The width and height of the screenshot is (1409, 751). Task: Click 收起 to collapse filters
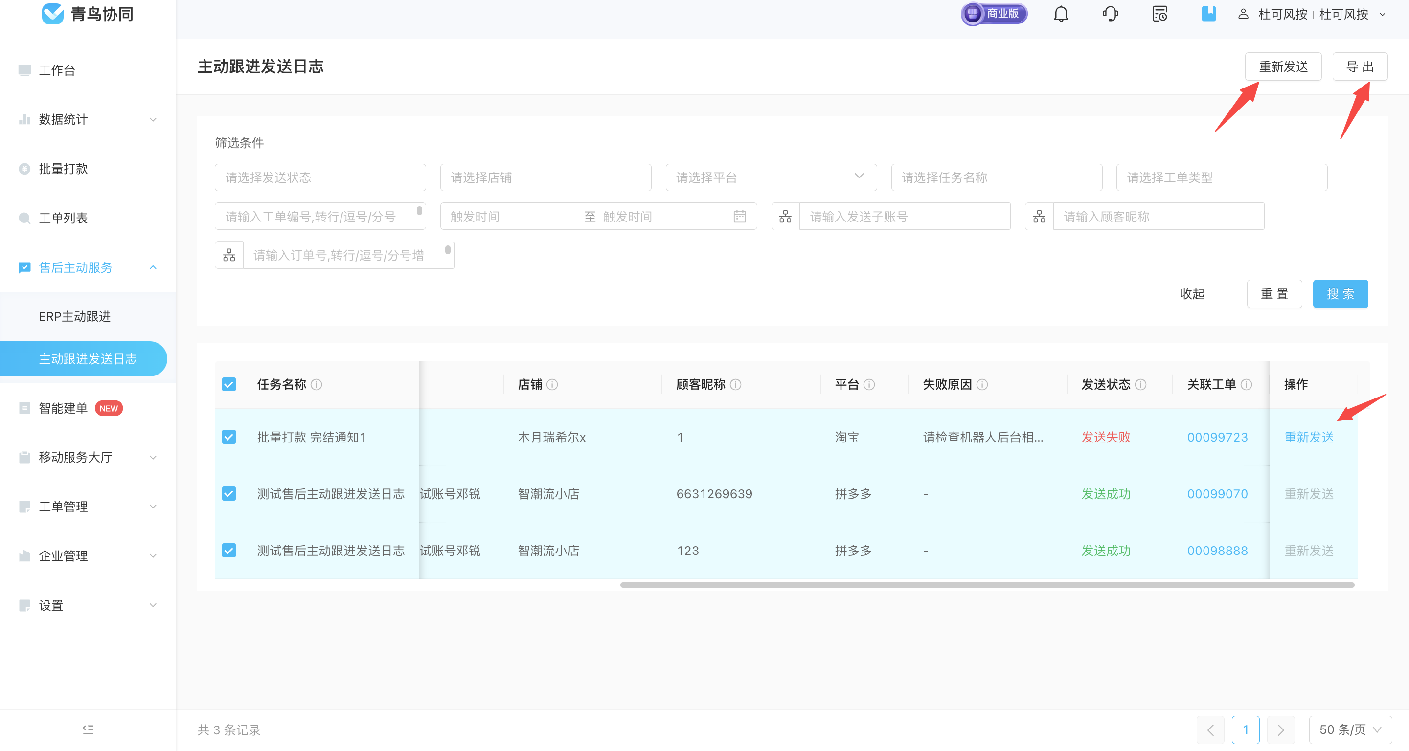[x=1192, y=294]
